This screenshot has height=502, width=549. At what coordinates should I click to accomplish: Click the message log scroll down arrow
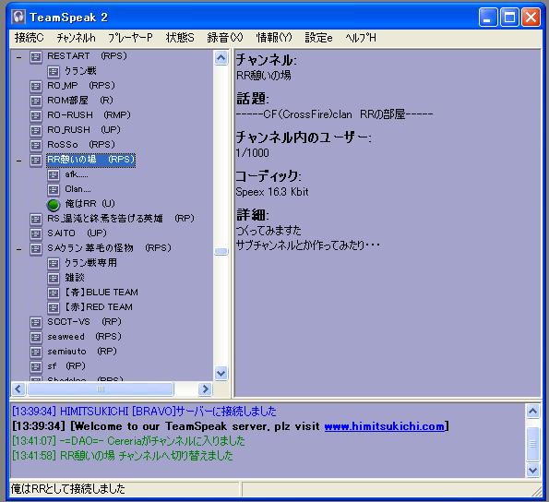[x=533, y=470]
